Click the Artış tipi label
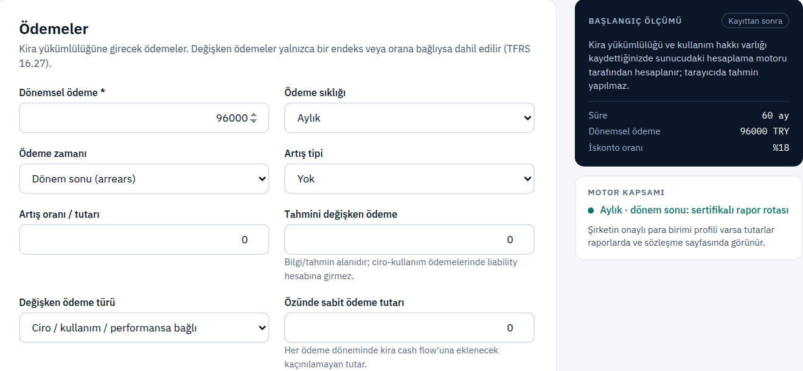Viewport: 803px width, 371px height. [x=304, y=153]
